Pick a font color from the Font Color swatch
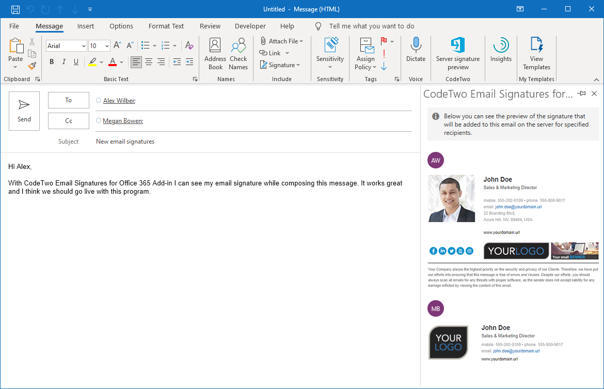This screenshot has height=389, width=604. click(x=113, y=63)
